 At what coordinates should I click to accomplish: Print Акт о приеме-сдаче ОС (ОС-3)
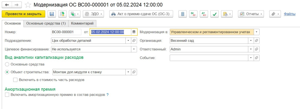(x=141, y=14)
